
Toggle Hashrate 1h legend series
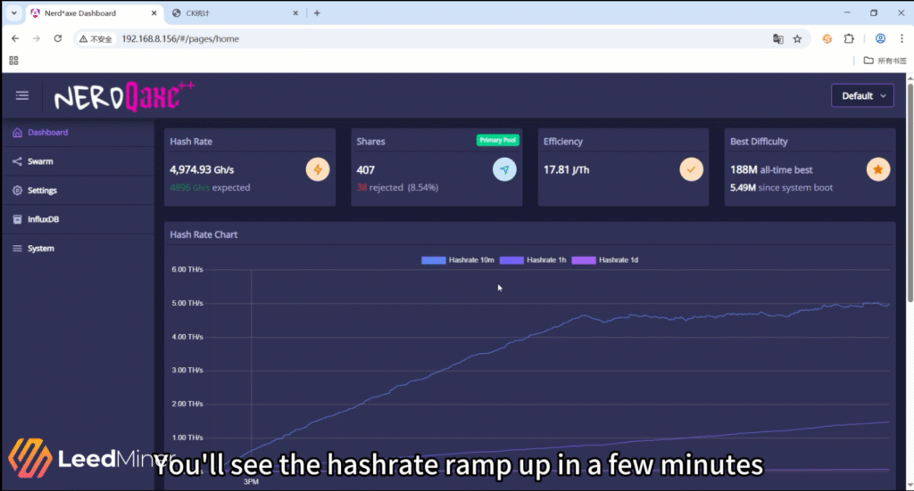tap(533, 260)
